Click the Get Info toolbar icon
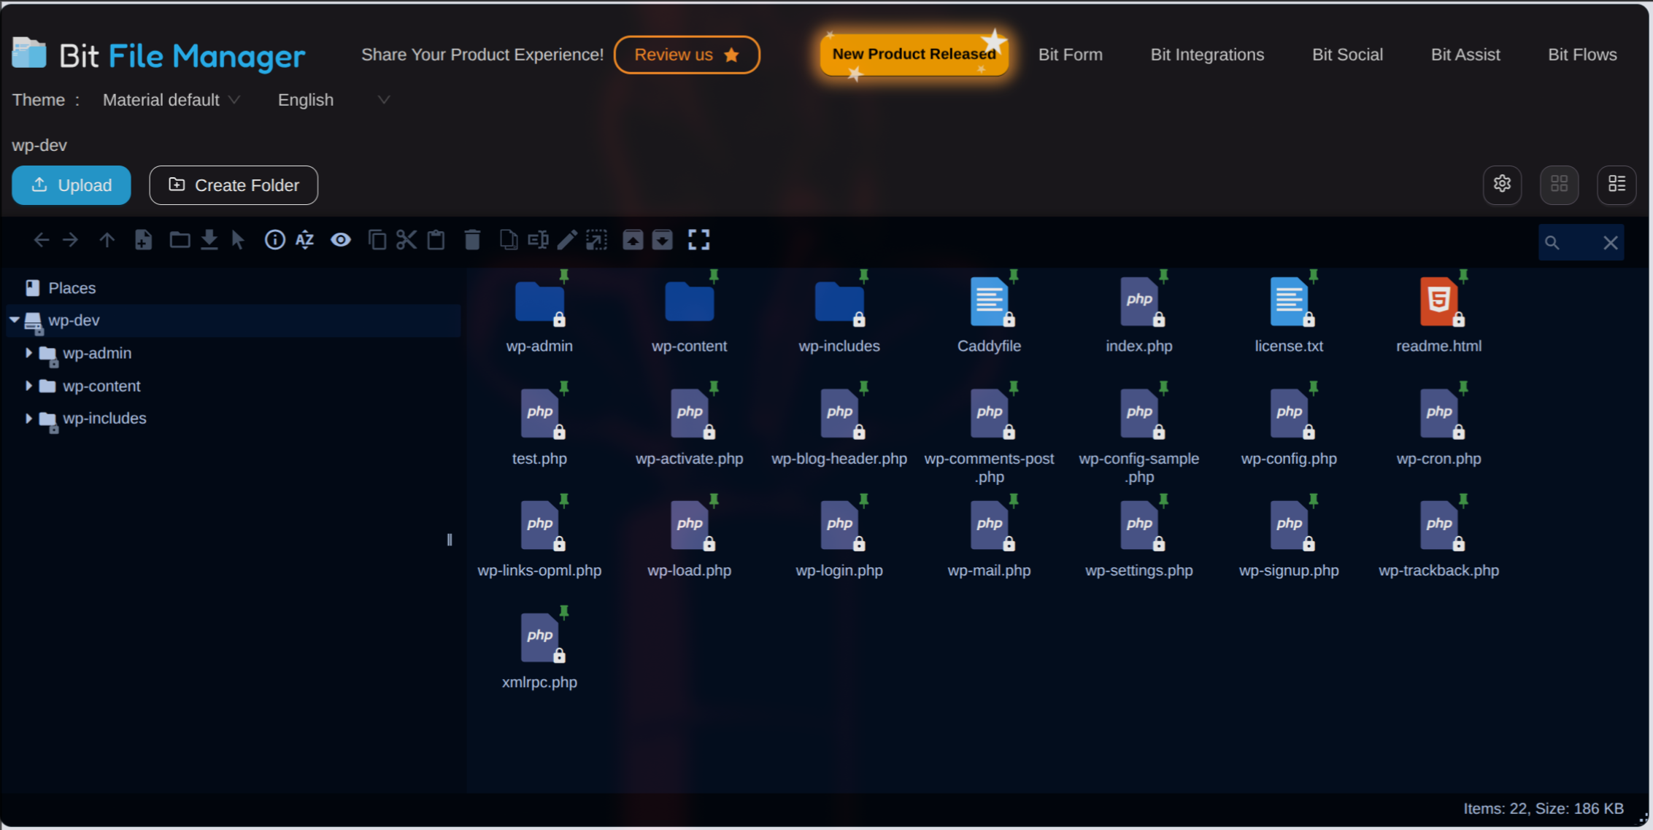 coord(274,240)
